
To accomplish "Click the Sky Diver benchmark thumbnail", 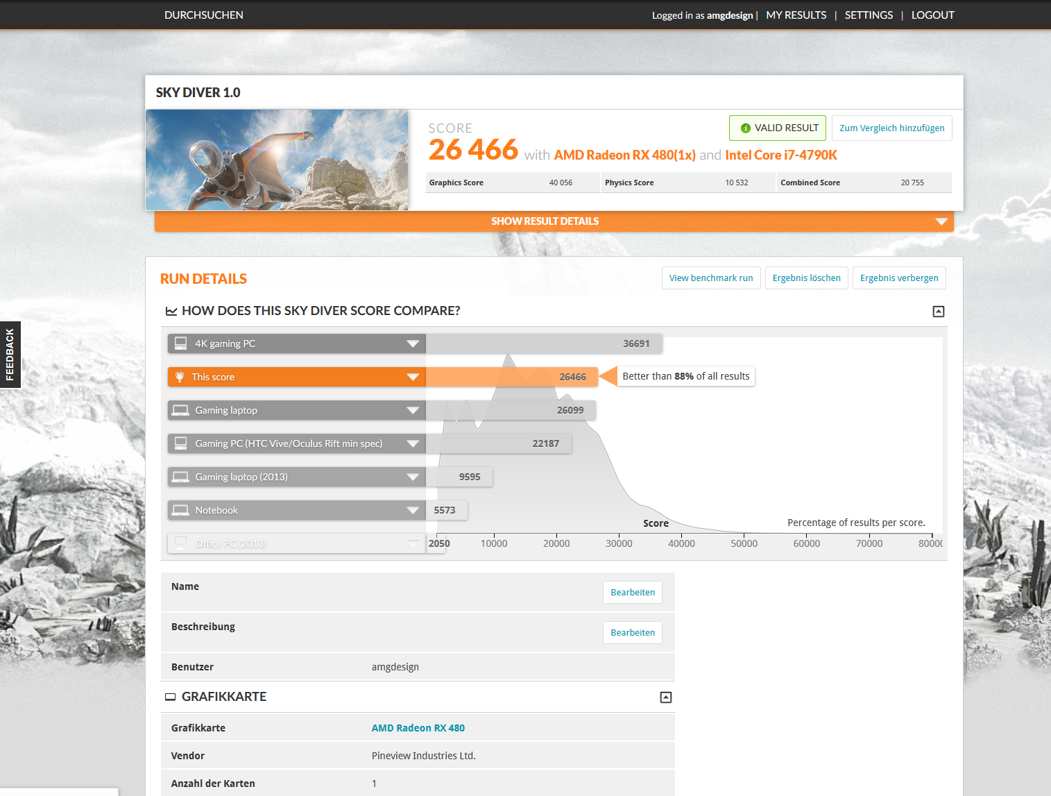I will point(277,160).
